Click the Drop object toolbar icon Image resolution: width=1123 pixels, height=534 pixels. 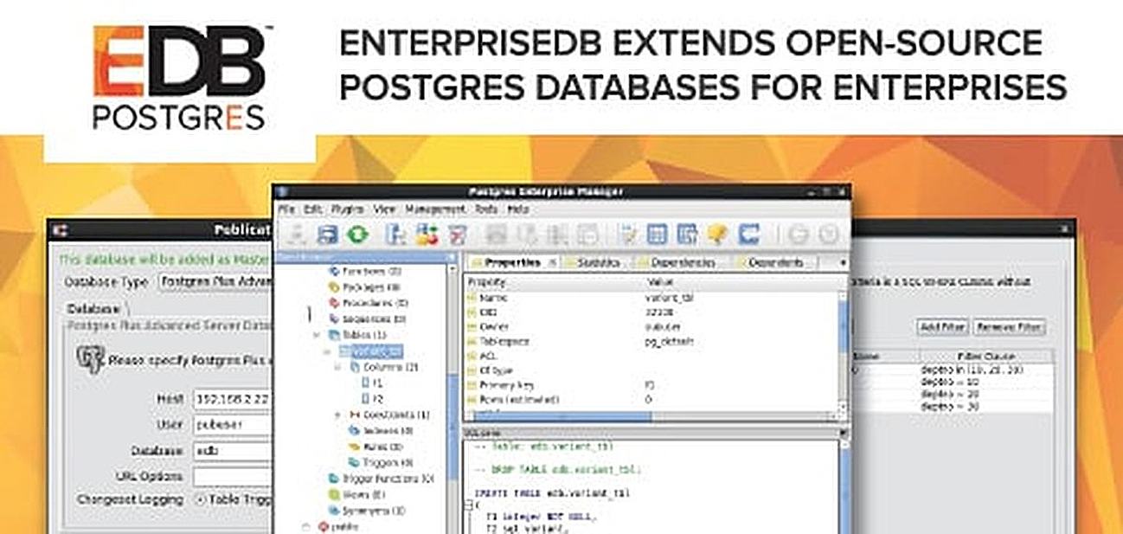coord(457,234)
